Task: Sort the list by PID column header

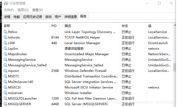Action: 54,26
